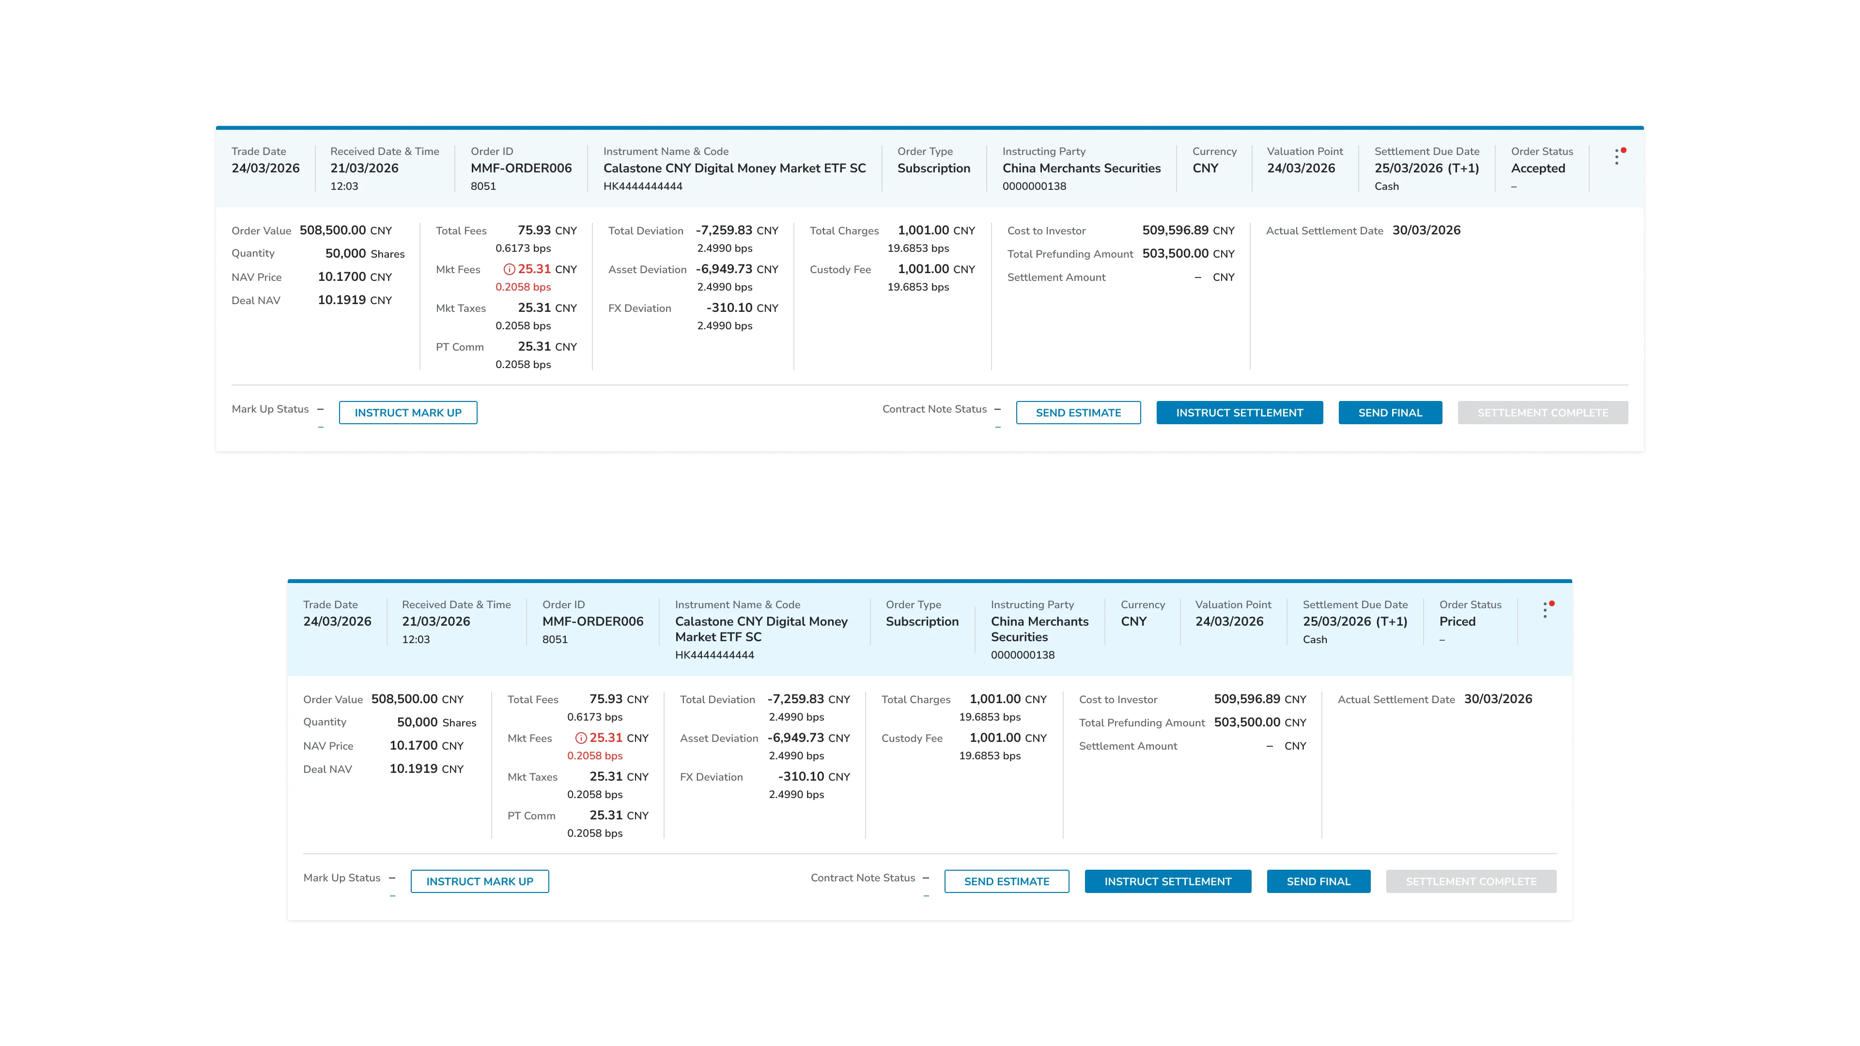The width and height of the screenshot is (1860, 1046).
Task: Click Settlement Complete on the Accepted order
Action: click(x=1542, y=412)
